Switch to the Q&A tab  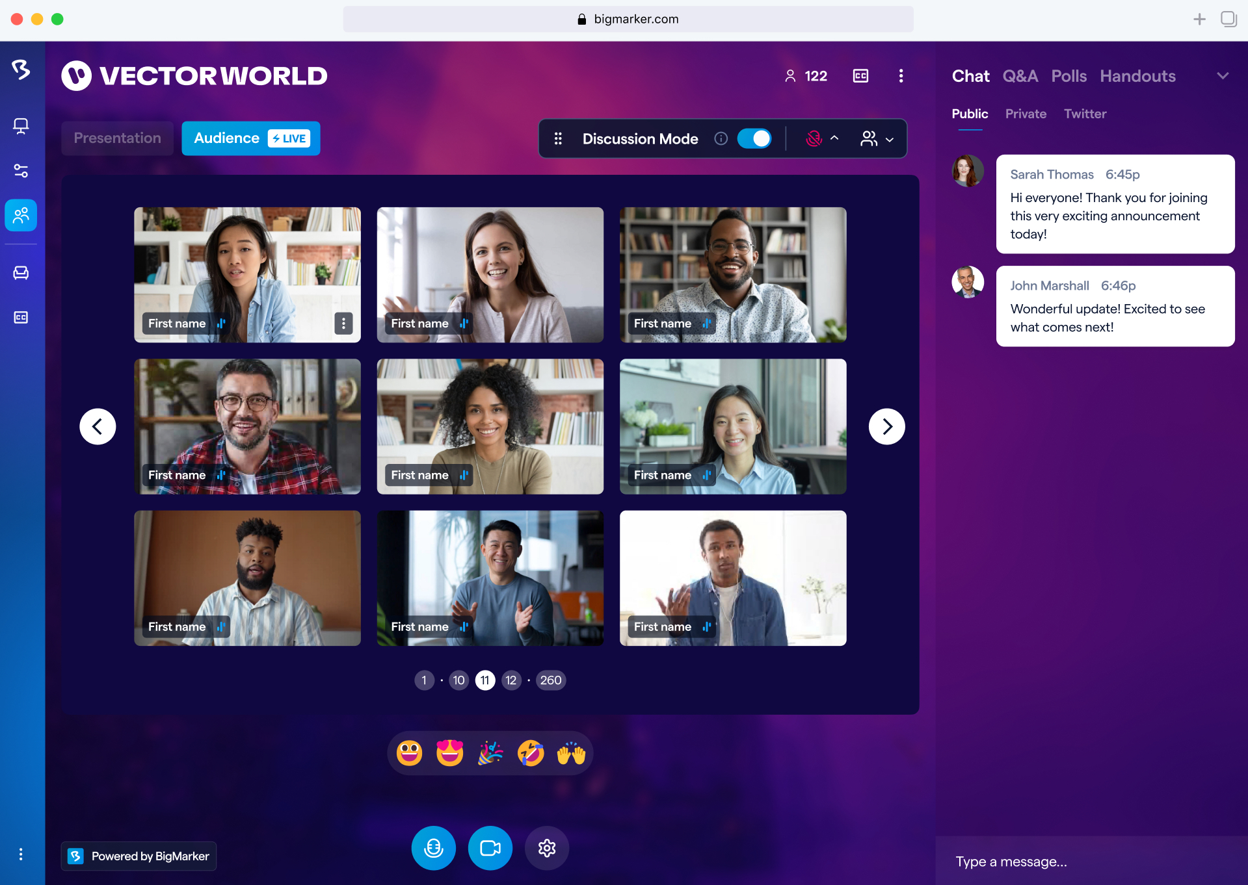(x=1020, y=76)
